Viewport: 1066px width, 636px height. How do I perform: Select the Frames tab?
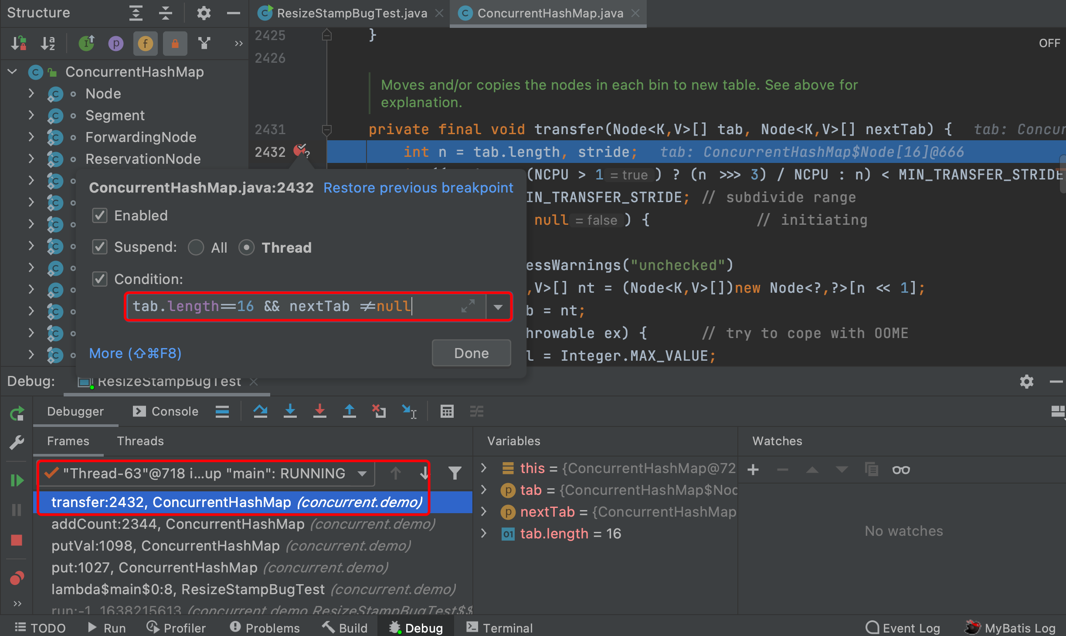click(x=68, y=441)
